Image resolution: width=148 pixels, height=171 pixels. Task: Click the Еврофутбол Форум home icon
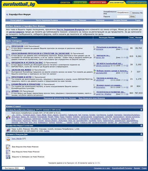point(7,14)
